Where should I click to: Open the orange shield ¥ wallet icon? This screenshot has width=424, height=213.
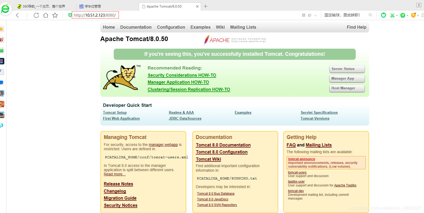point(414,15)
